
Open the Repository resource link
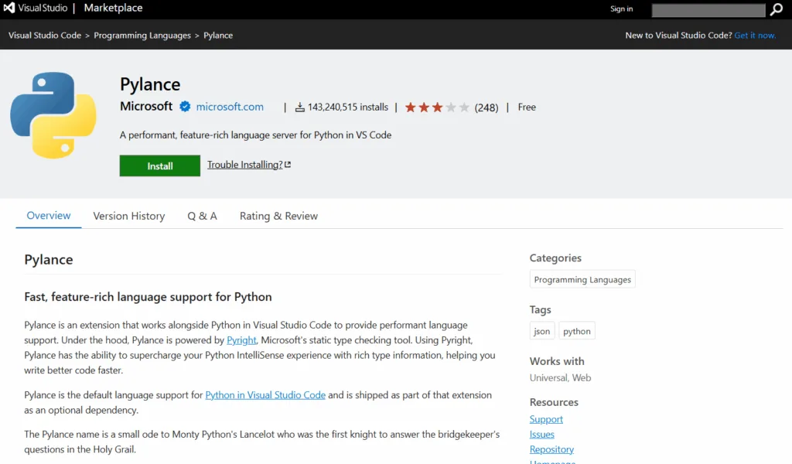pyautogui.click(x=551, y=449)
